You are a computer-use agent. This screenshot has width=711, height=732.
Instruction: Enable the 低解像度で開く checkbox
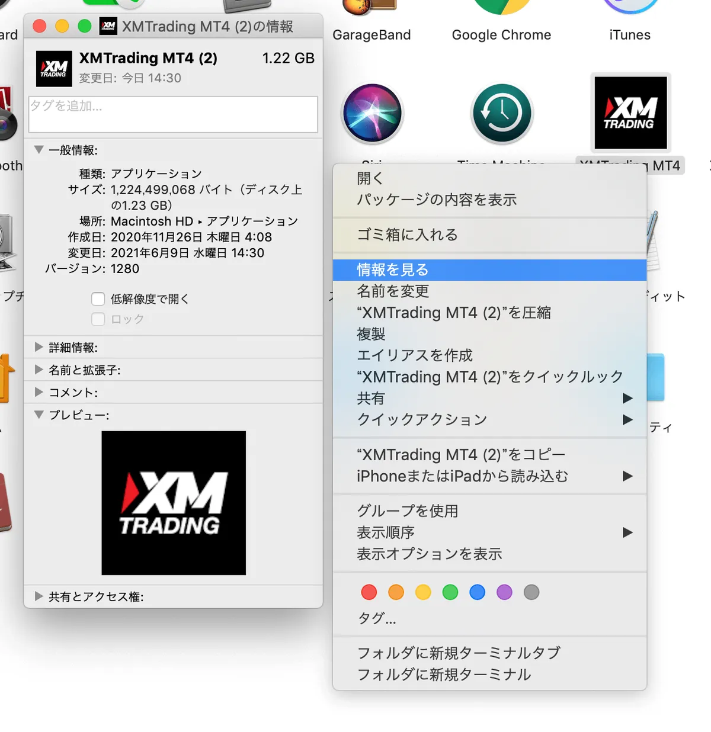[x=98, y=299]
